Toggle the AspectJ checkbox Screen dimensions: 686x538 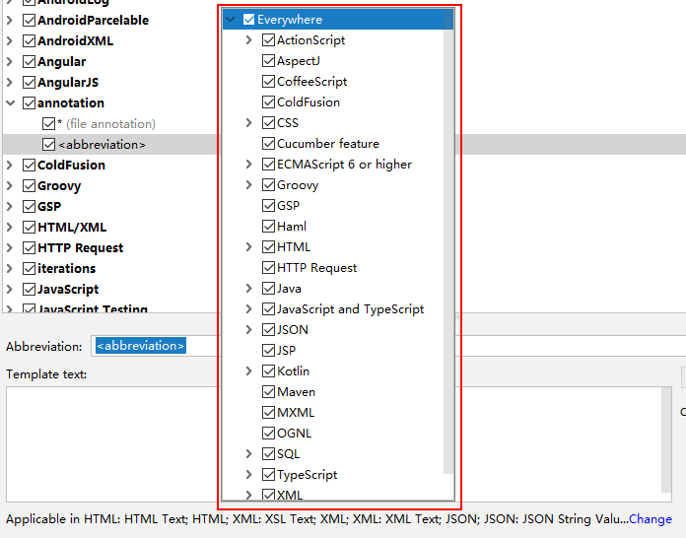pos(268,60)
